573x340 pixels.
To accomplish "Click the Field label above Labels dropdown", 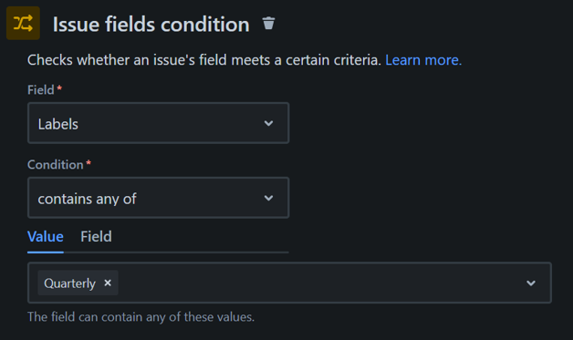I will pos(40,90).
